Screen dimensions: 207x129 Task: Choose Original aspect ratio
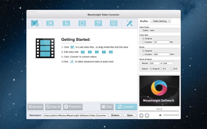pos(151,69)
